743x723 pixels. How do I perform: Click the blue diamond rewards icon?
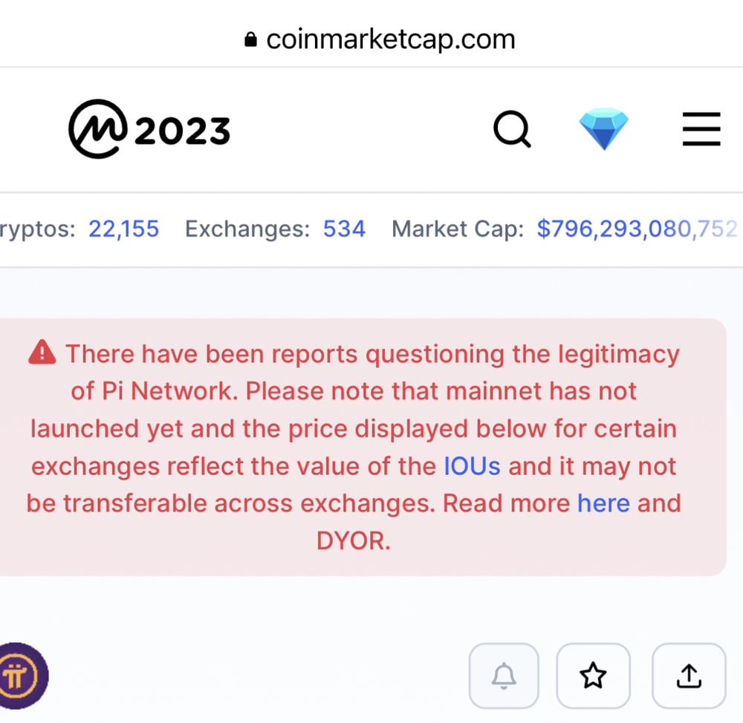[603, 129]
